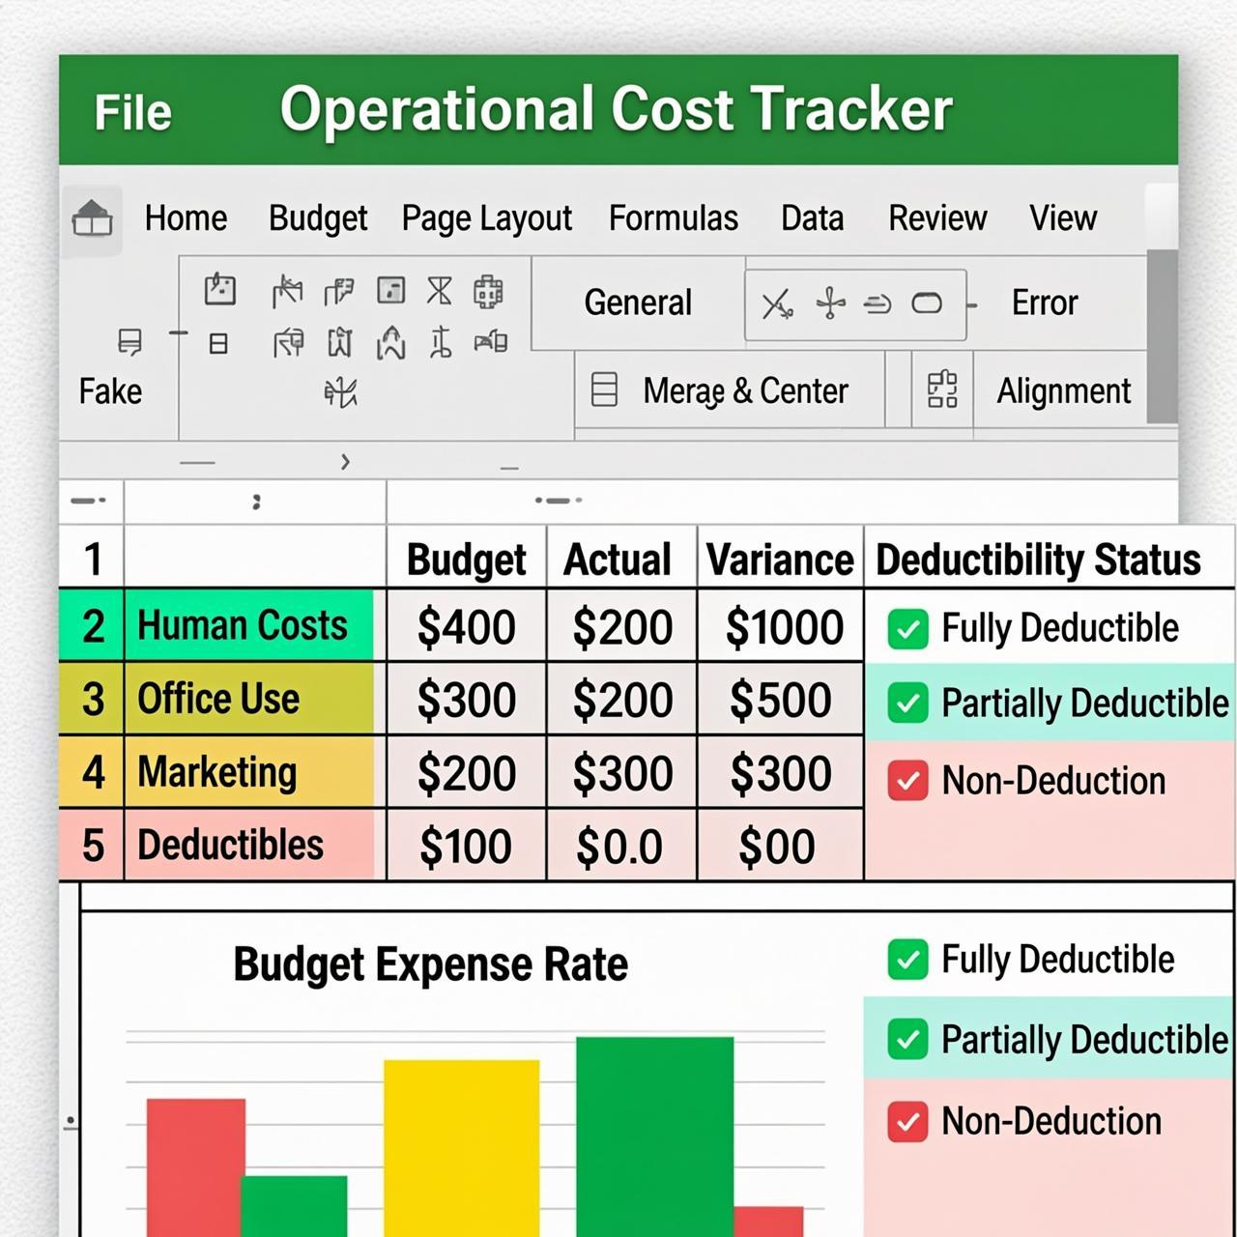The image size is (1237, 1237).
Task: Open the File menu
Action: pyautogui.click(x=133, y=112)
